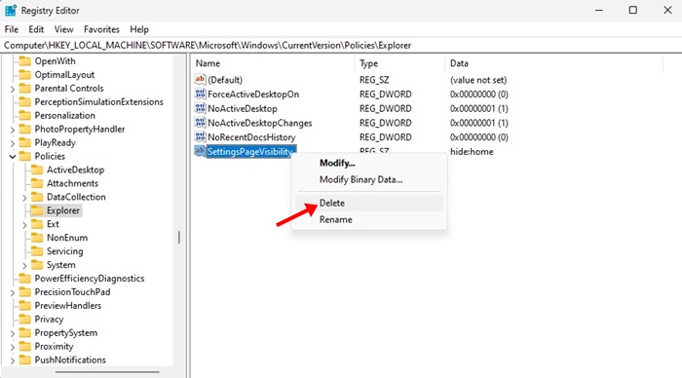Open the Help menu
Viewport: 682px width, 378px height.
tap(139, 29)
